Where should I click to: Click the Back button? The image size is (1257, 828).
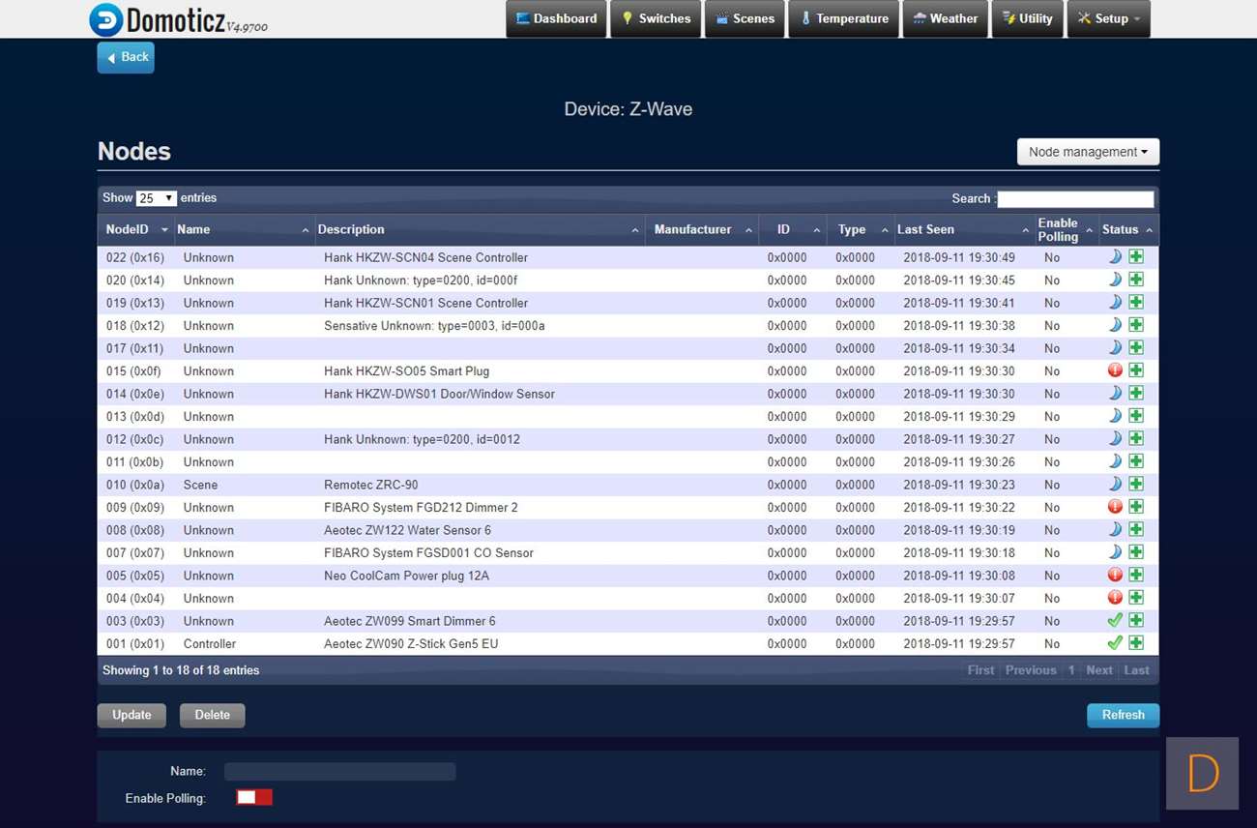click(x=126, y=57)
